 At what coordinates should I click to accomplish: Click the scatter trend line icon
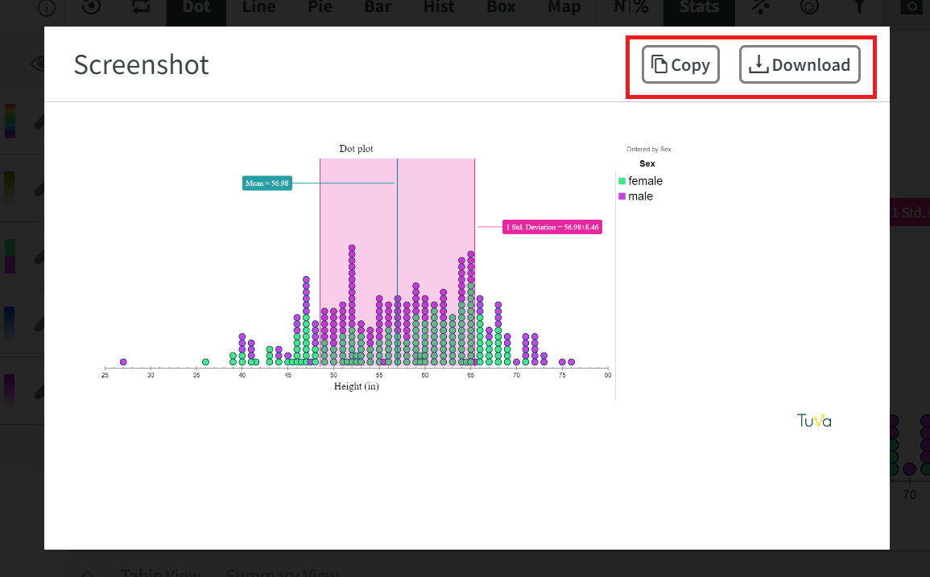tap(760, 7)
